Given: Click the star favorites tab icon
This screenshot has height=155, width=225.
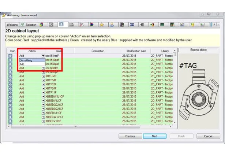Looking at the screenshot, I should point(102,25).
